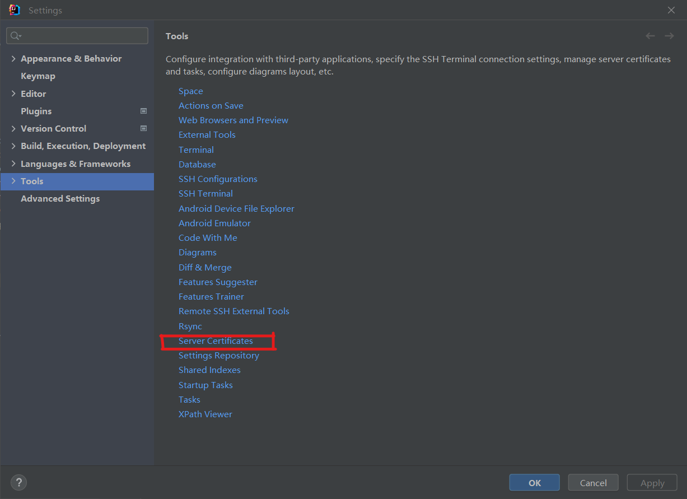Image resolution: width=687 pixels, height=499 pixels.
Task: Open the SSH Terminal link
Action: [x=205, y=194]
